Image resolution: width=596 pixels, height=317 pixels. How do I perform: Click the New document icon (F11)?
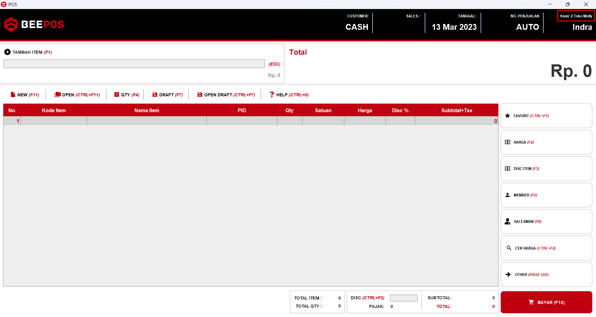click(x=13, y=94)
